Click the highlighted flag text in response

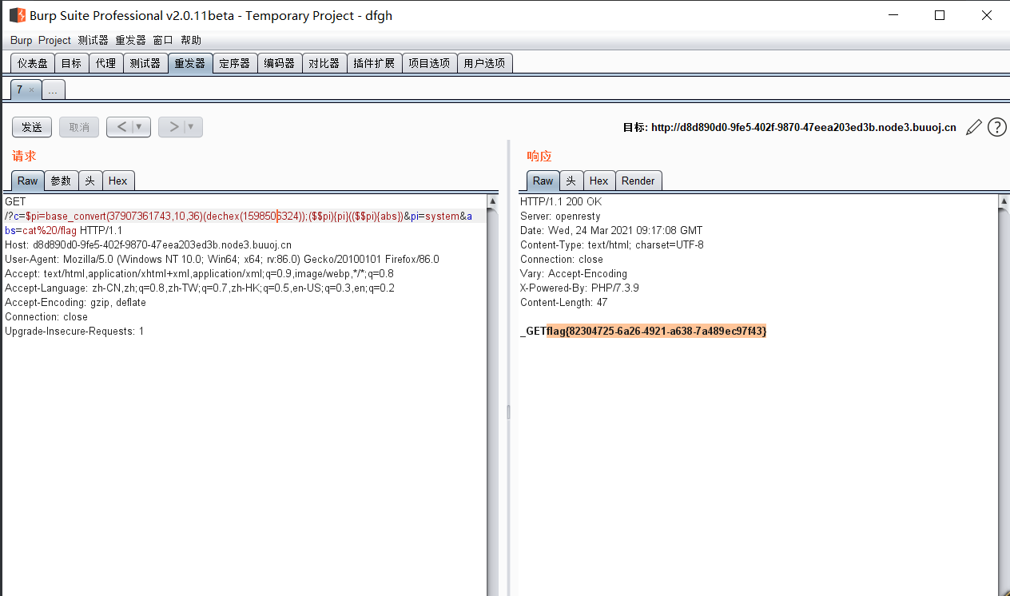pos(657,331)
